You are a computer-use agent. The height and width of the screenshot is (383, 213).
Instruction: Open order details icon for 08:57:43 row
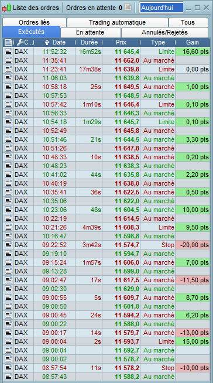click(x=9, y=377)
